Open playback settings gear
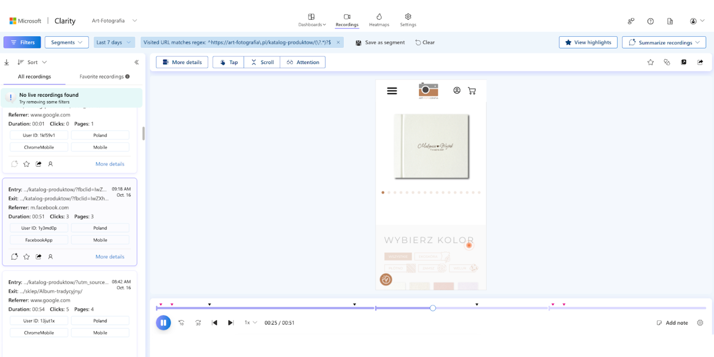Viewport: 714px width, 357px height. point(700,323)
